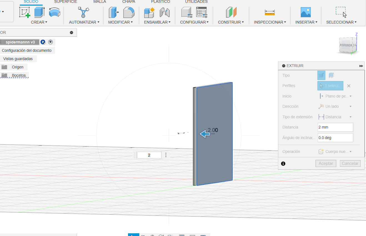This screenshot has height=236, width=366.
Task: Click the Automatizar tool icon
Action: 84,12
